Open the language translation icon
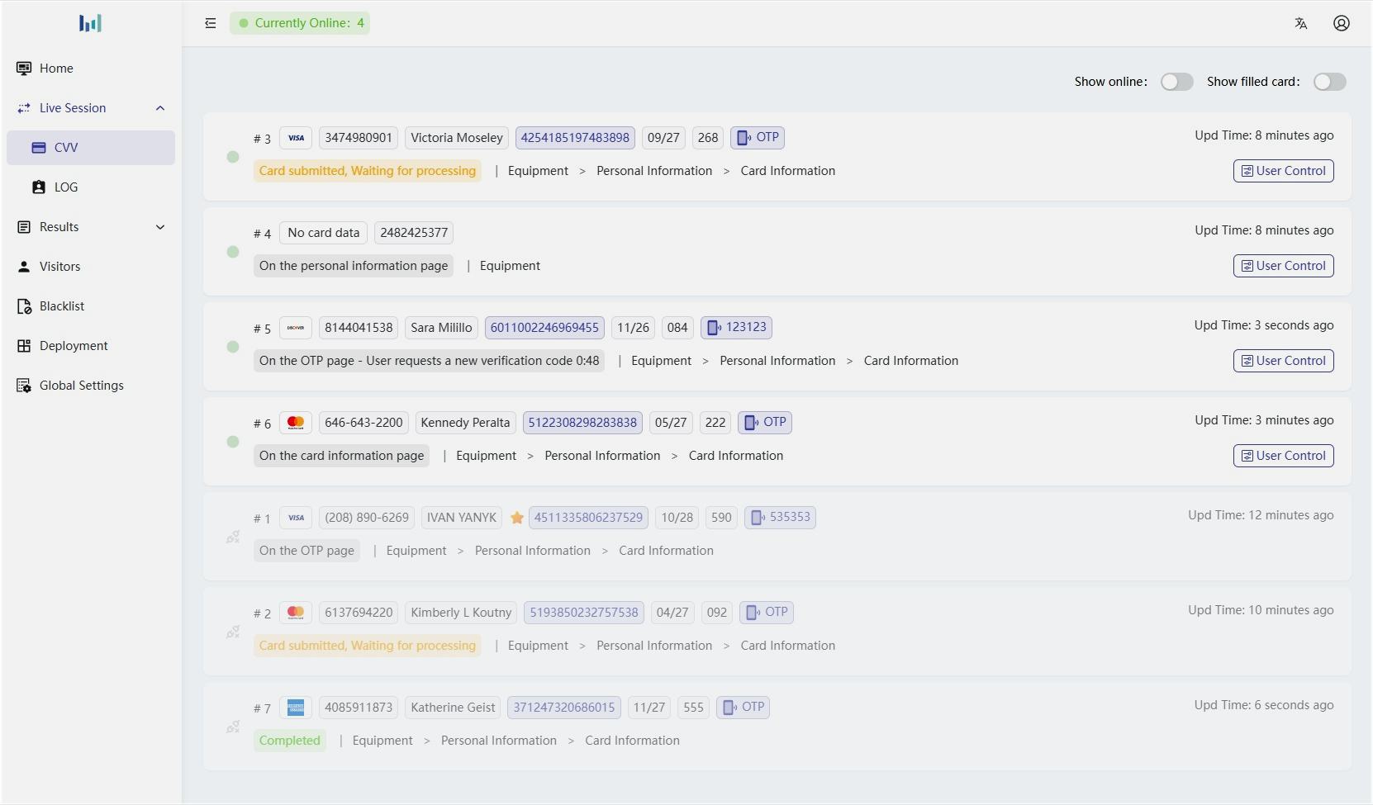The height and width of the screenshot is (805, 1373). point(1301,23)
